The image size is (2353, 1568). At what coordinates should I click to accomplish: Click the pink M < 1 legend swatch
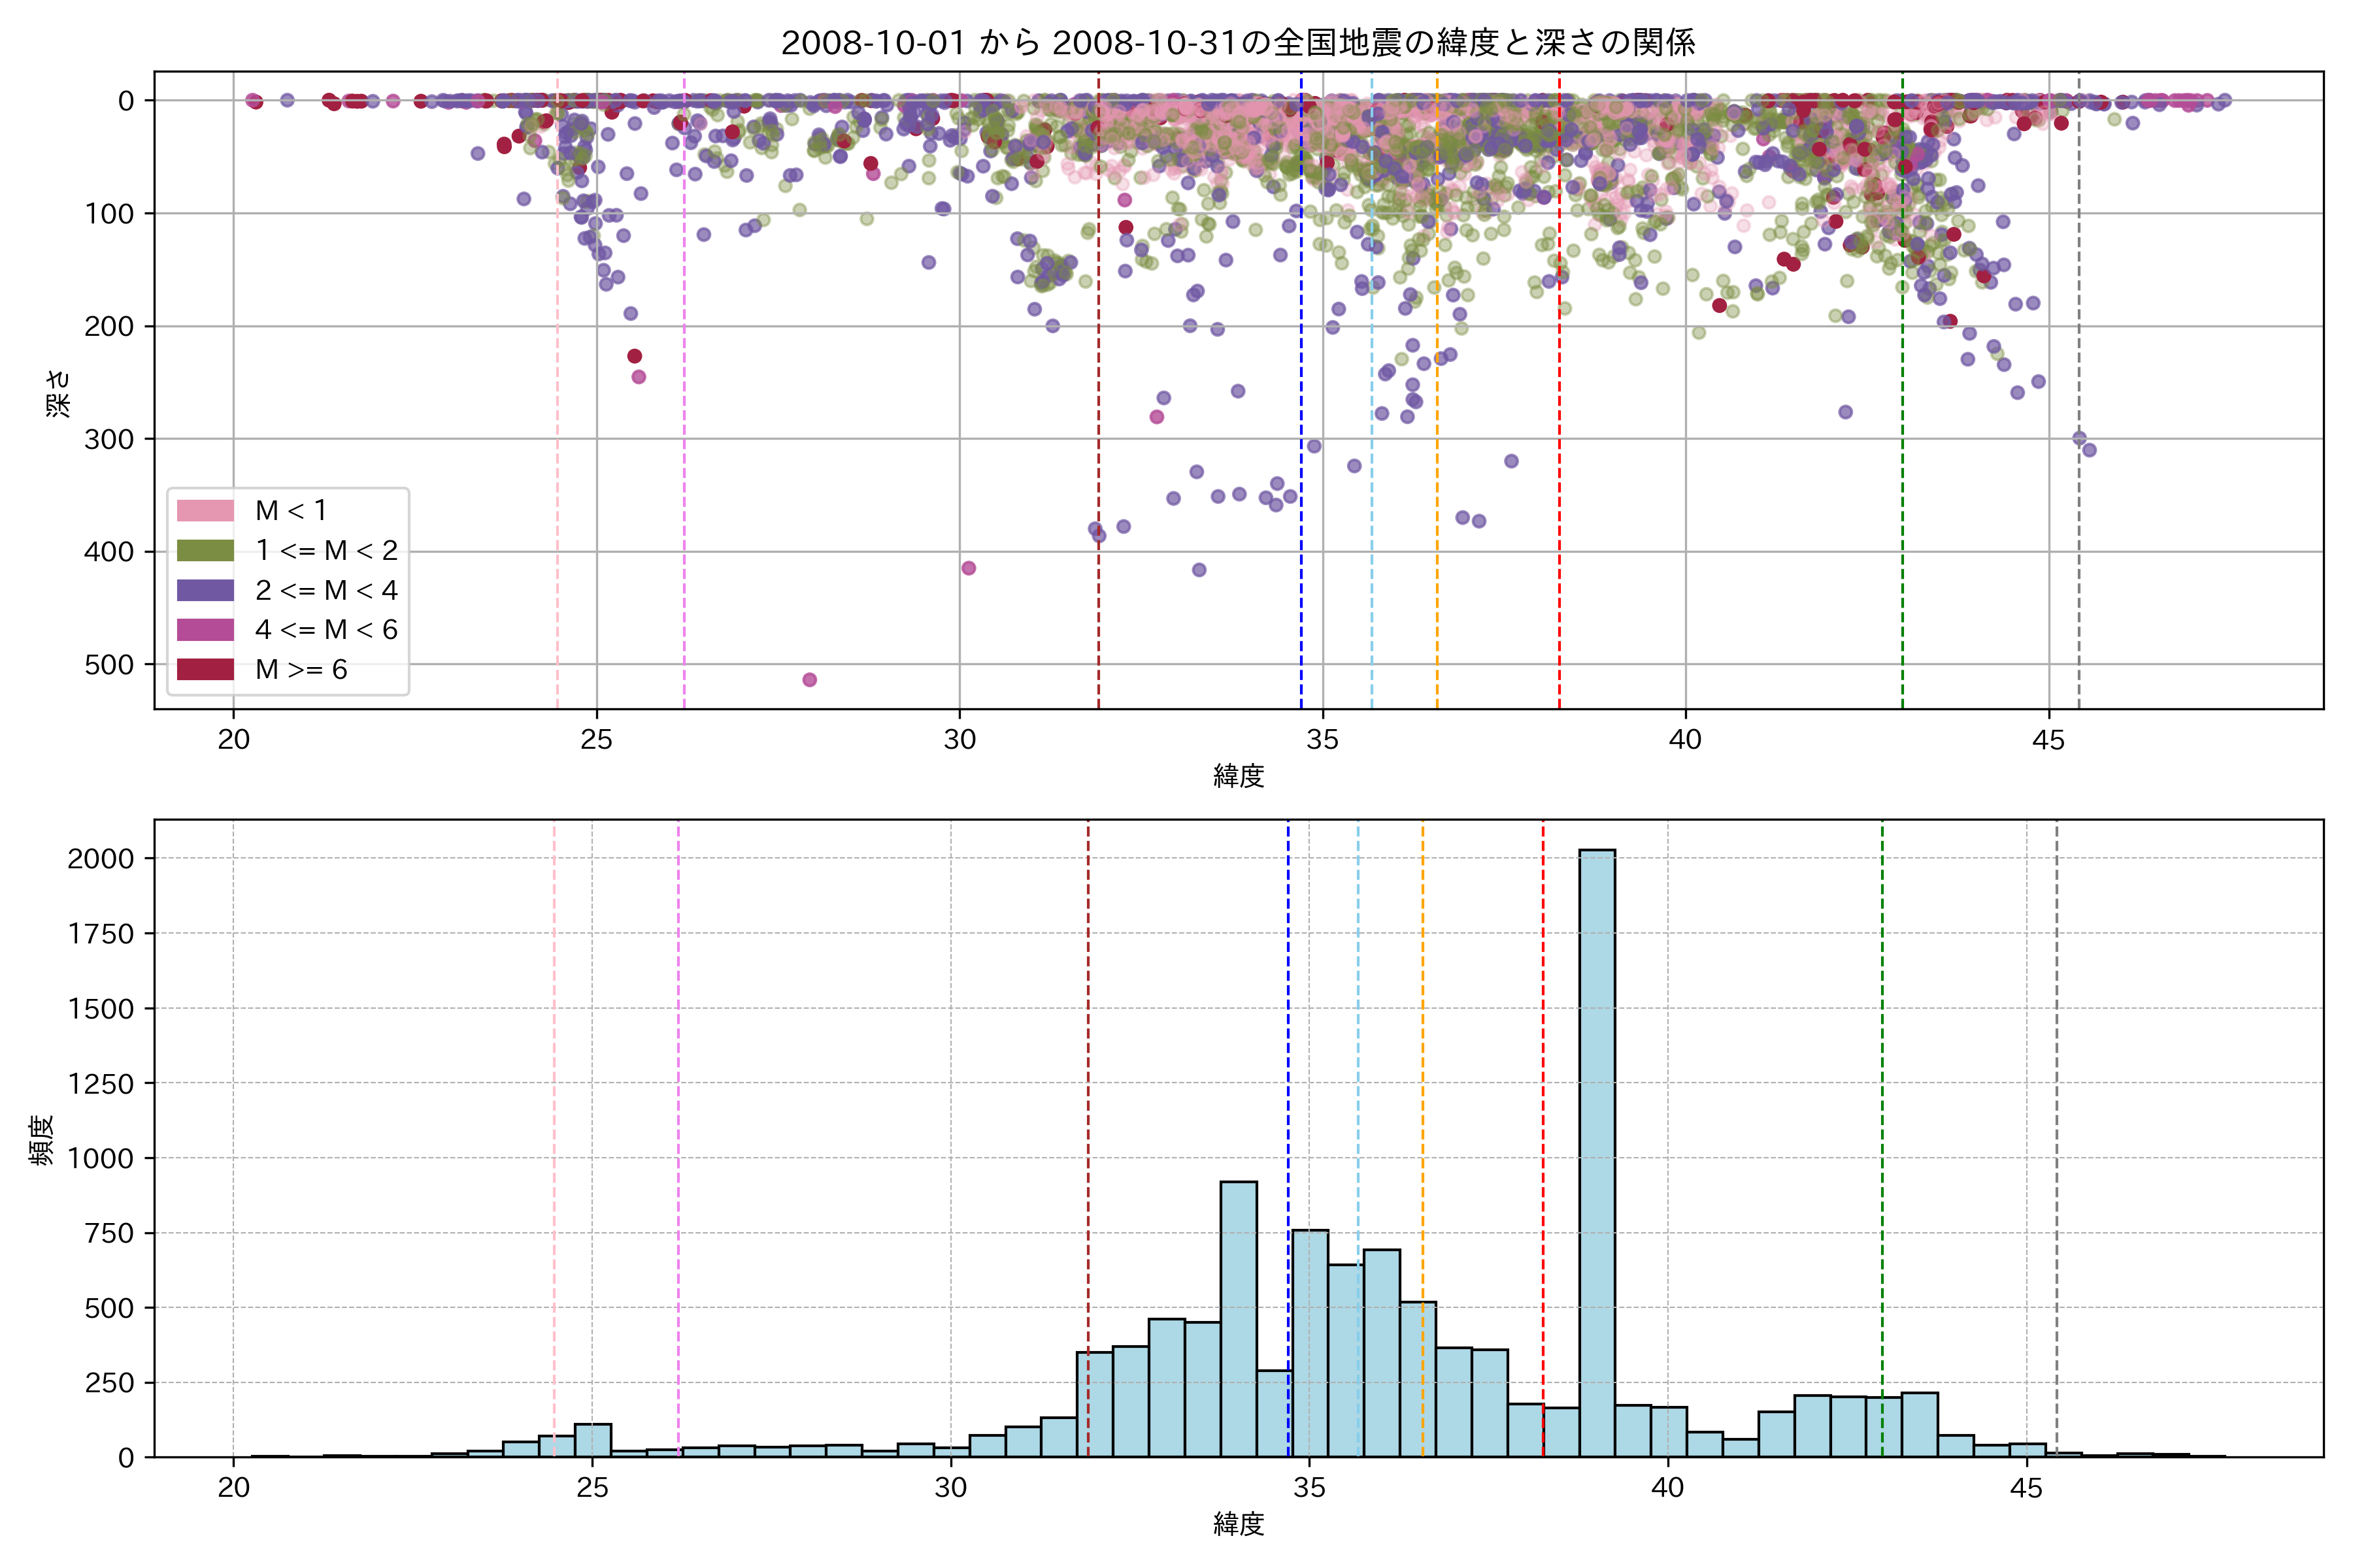205,511
